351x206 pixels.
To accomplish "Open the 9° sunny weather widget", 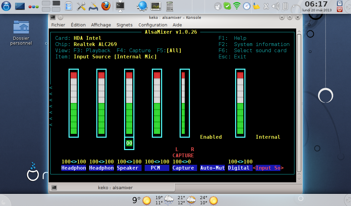I will [x=142, y=200].
